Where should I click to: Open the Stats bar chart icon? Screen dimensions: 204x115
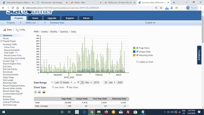point(5,30)
